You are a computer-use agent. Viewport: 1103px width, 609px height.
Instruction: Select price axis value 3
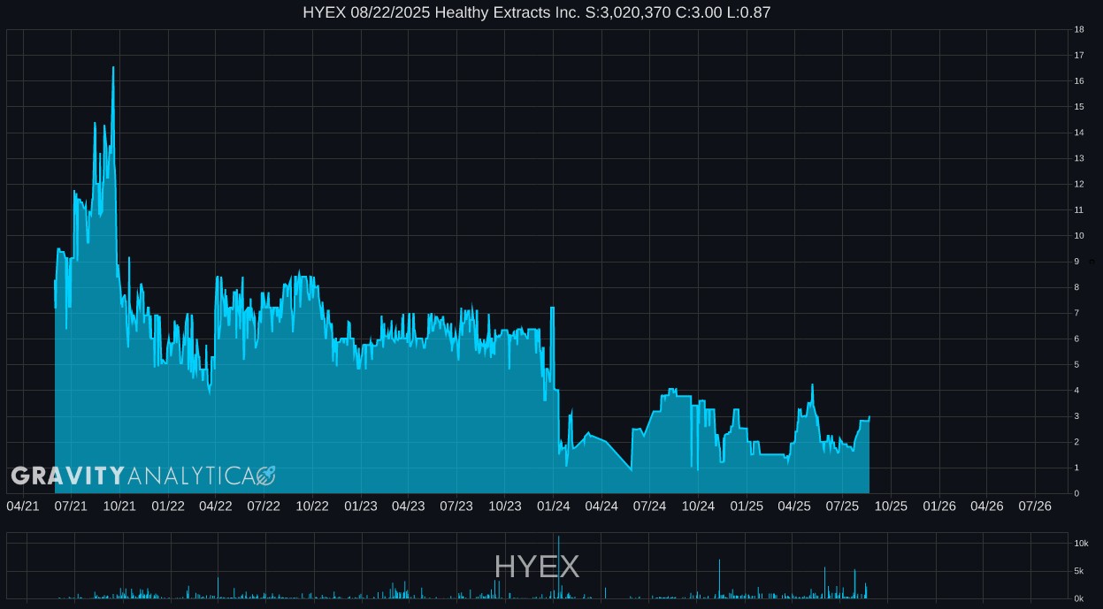pyautogui.click(x=1076, y=416)
